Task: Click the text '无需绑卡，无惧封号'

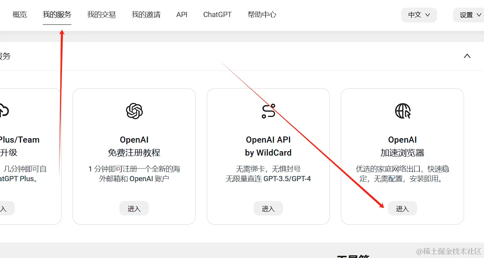Action: click(268, 169)
